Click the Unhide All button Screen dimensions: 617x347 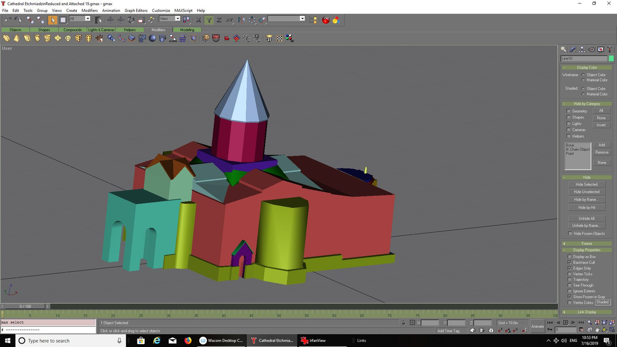[587, 218]
